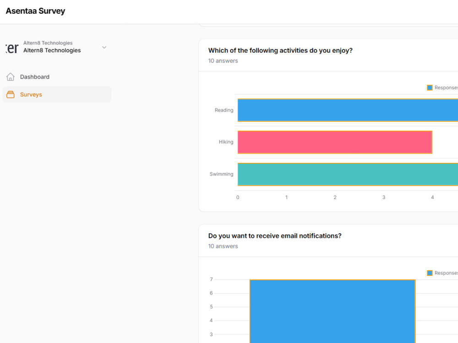458x343 pixels.
Task: Click the pink Hiking bar
Action: tap(335, 142)
